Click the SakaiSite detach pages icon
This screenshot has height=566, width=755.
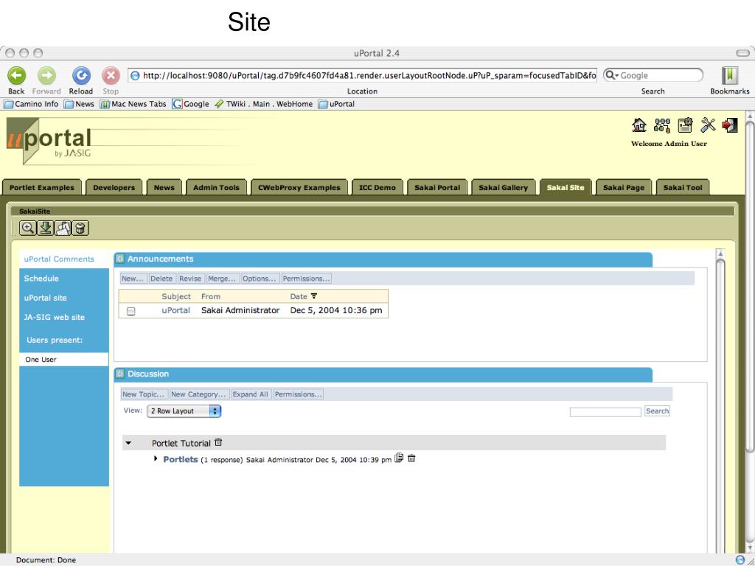click(63, 228)
